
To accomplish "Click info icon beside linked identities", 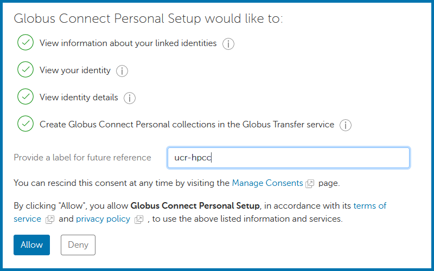I will click(228, 44).
